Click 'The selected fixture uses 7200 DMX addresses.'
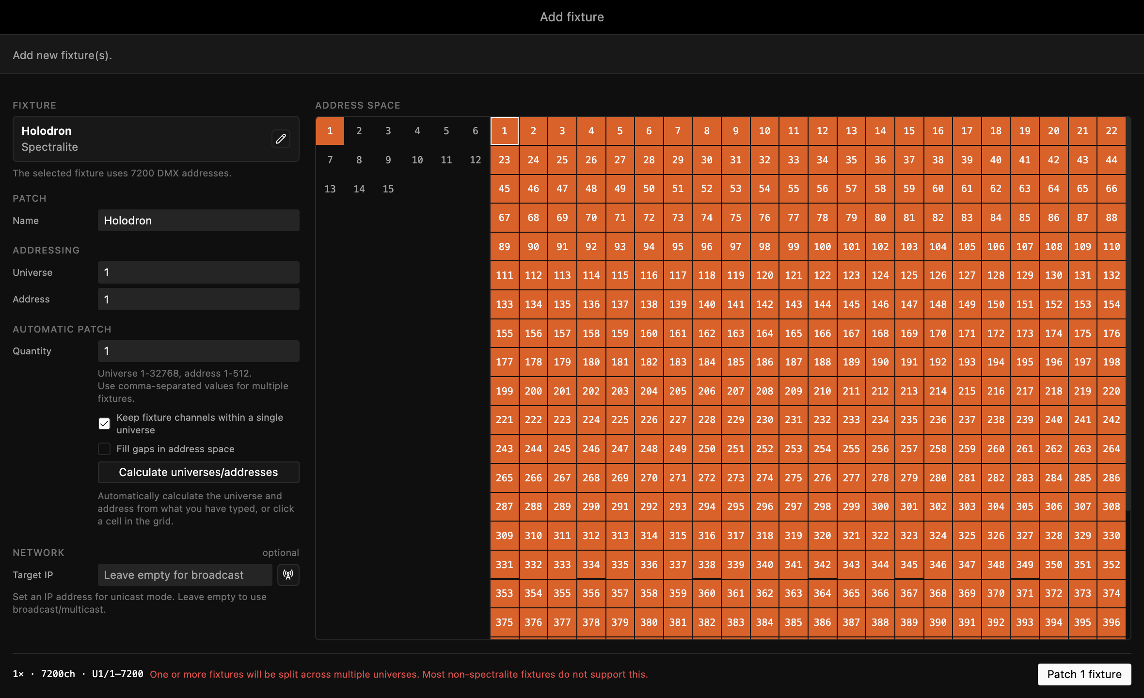Viewport: 1144px width, 698px height. (x=122, y=173)
